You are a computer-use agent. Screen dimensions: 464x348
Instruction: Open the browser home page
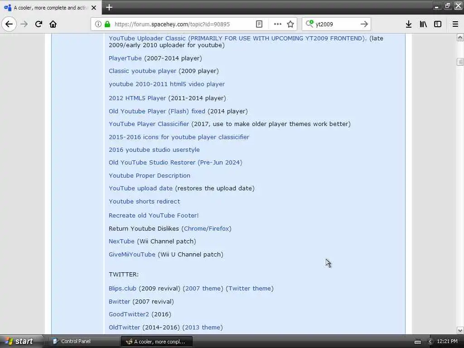[53, 24]
